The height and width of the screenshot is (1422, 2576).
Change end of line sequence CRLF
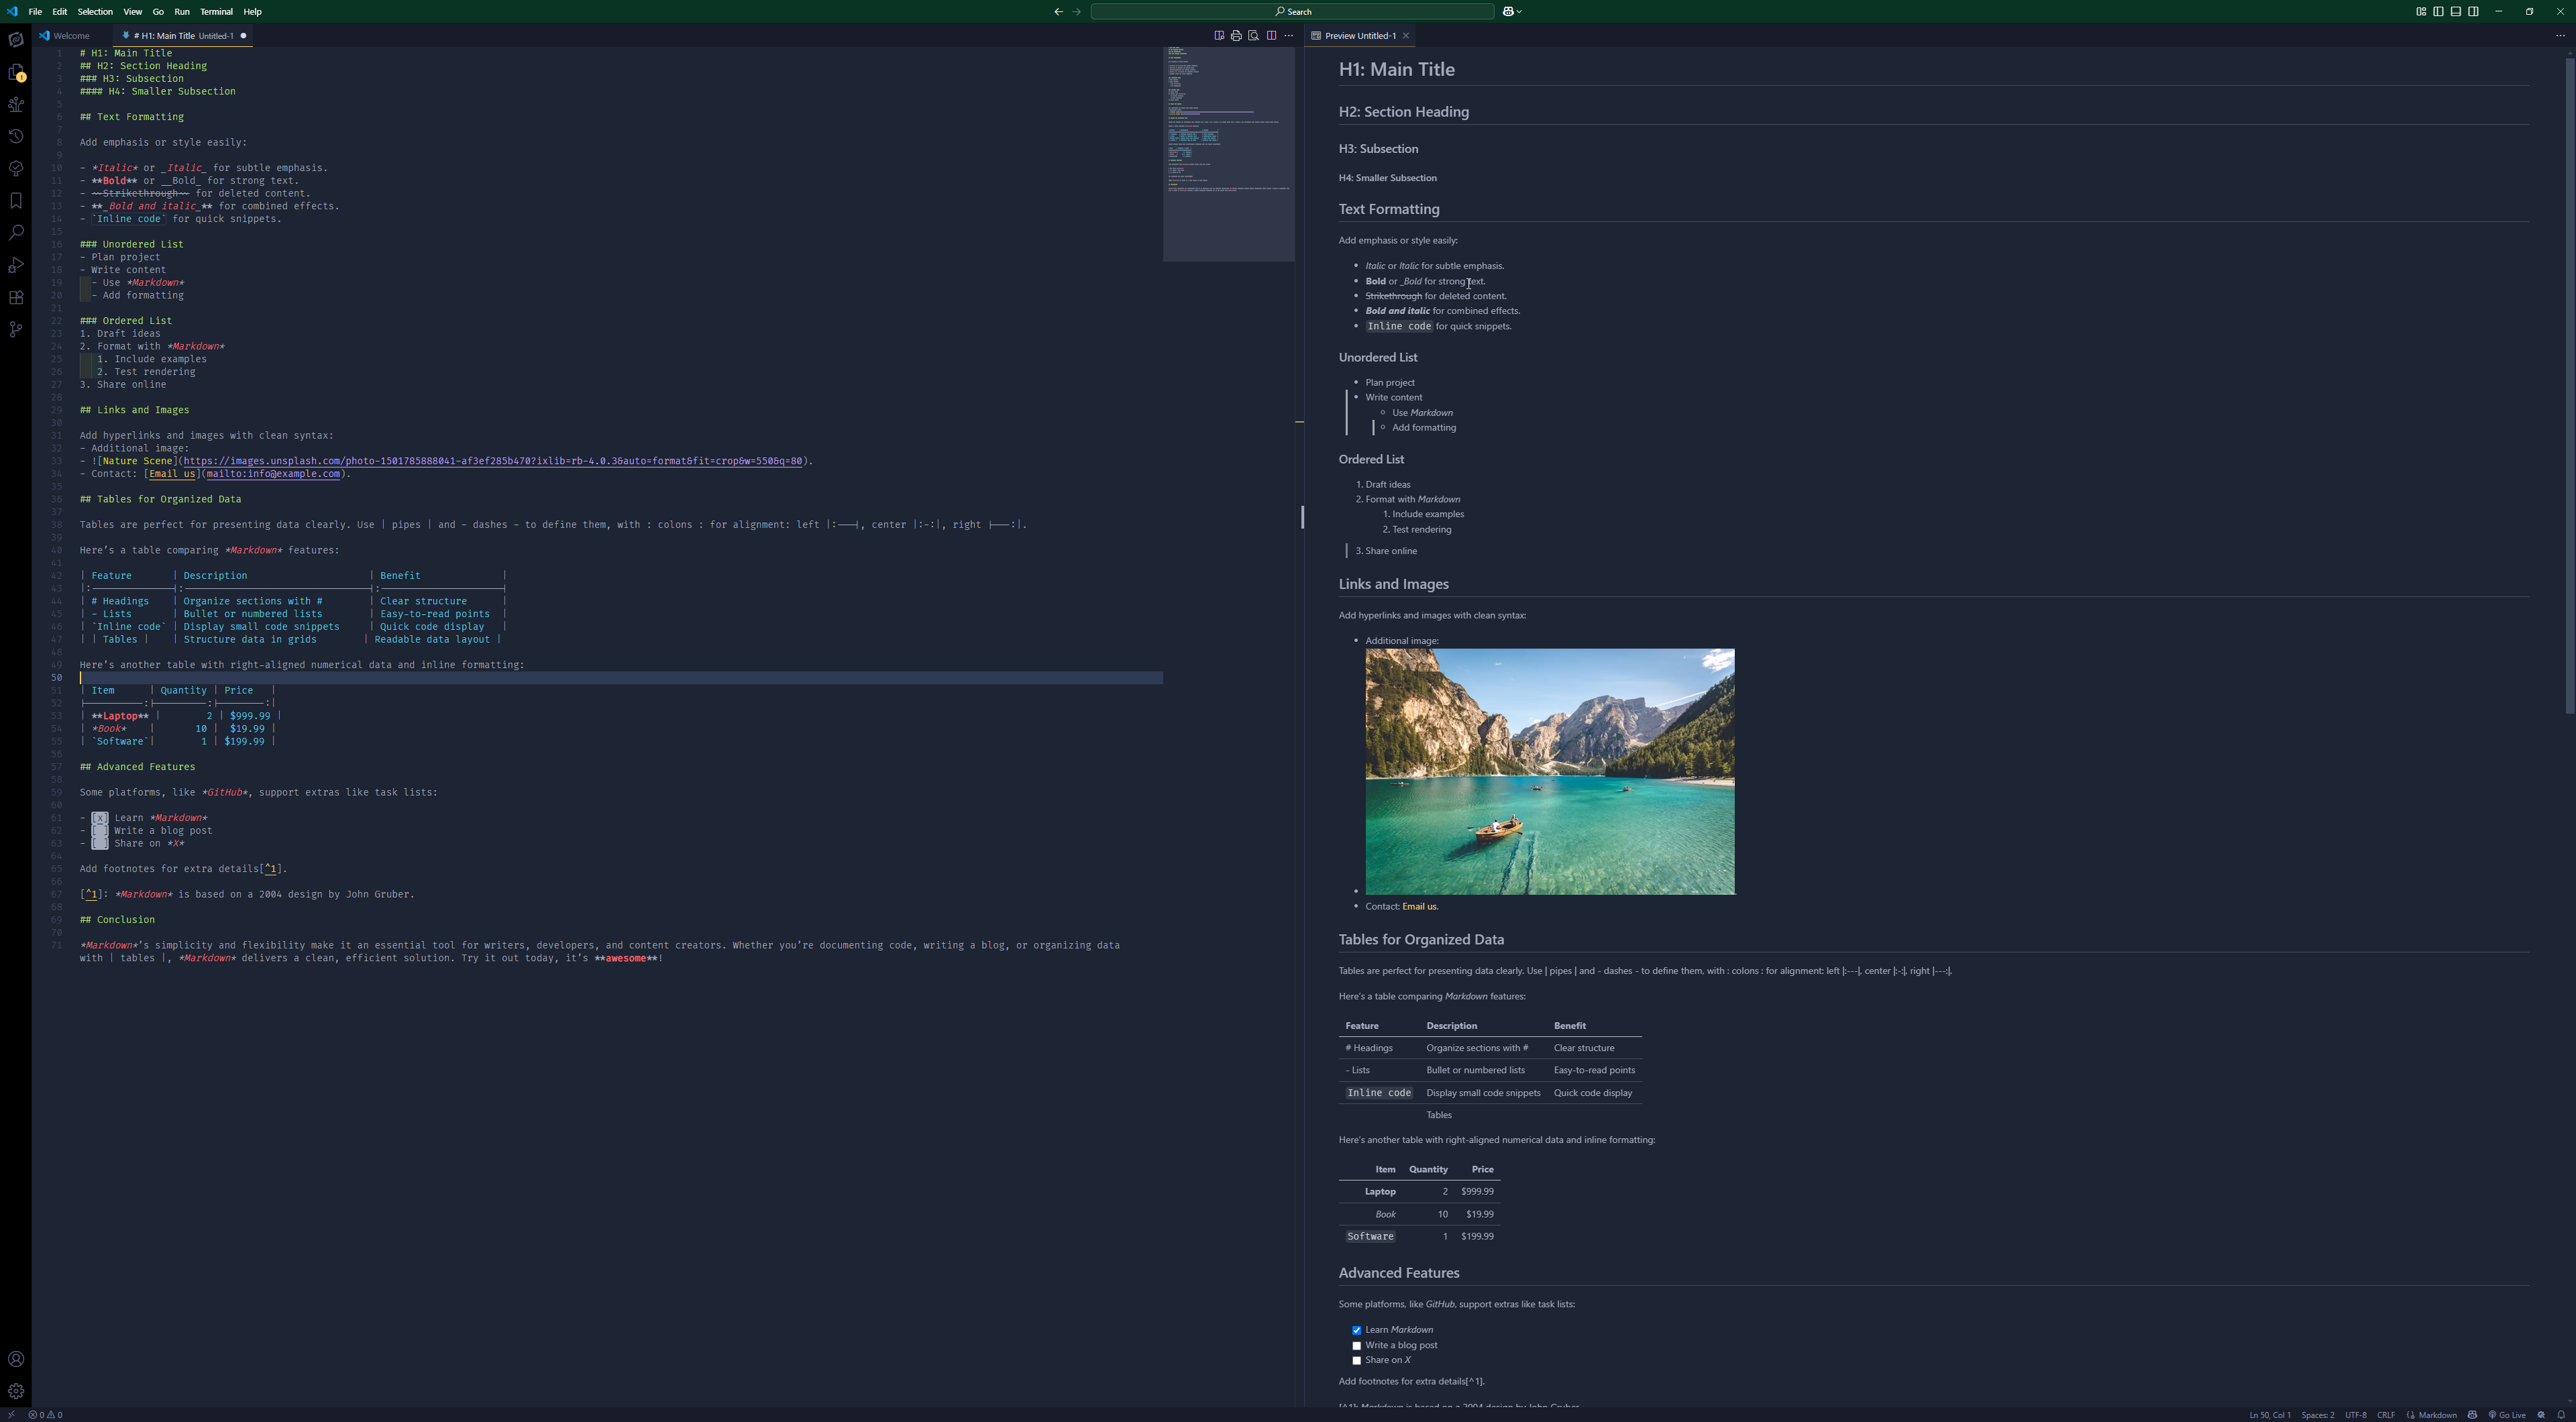2386,1415
